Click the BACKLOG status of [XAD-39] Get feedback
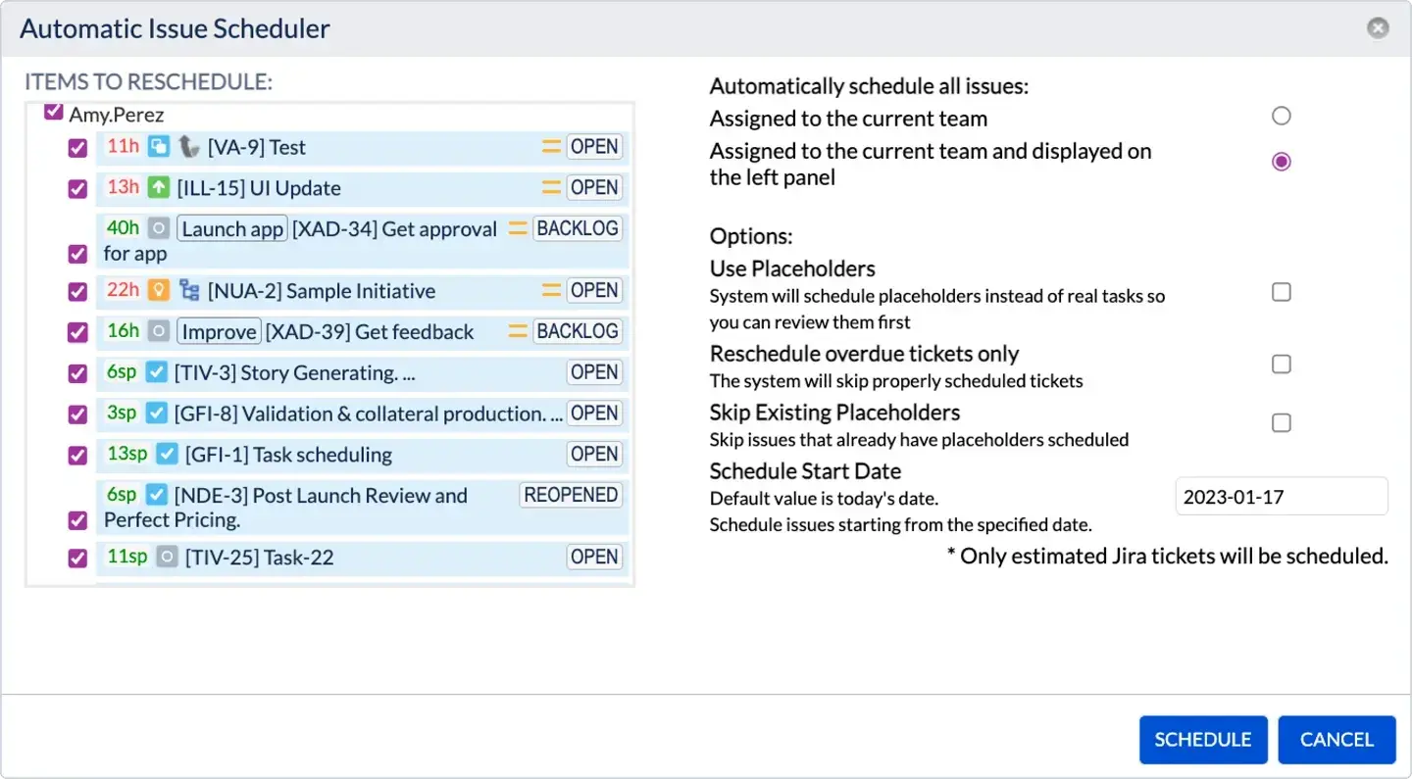 (579, 331)
